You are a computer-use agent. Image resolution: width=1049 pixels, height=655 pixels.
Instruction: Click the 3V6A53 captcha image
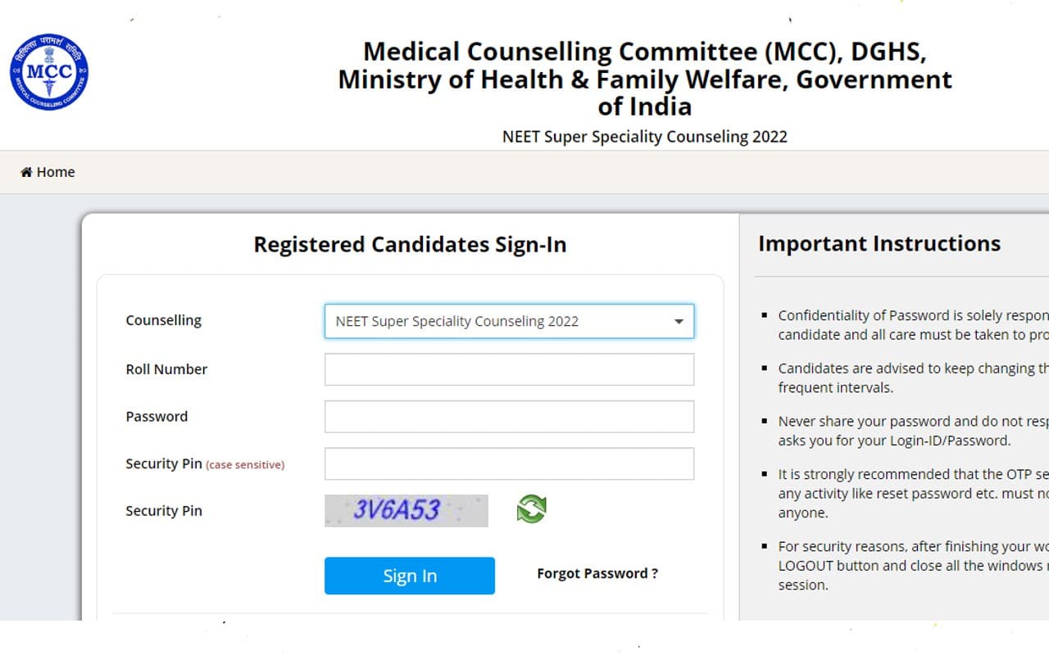coord(406,509)
